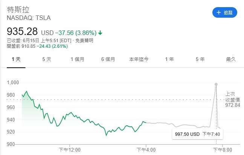
Task: Click the 935.28 current price
Action: [22, 31]
